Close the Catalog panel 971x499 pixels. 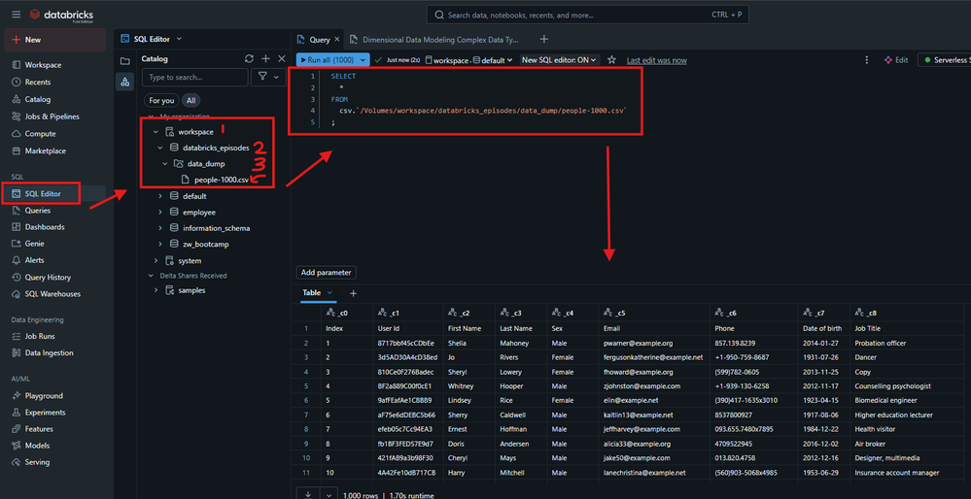[282, 59]
